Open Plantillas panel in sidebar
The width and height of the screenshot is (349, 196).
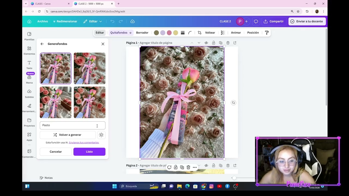point(29,36)
